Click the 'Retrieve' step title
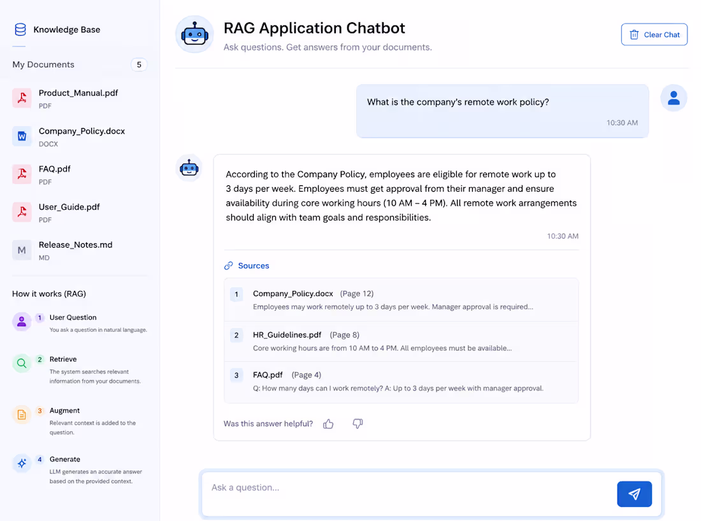The height and width of the screenshot is (521, 701). pyautogui.click(x=63, y=359)
